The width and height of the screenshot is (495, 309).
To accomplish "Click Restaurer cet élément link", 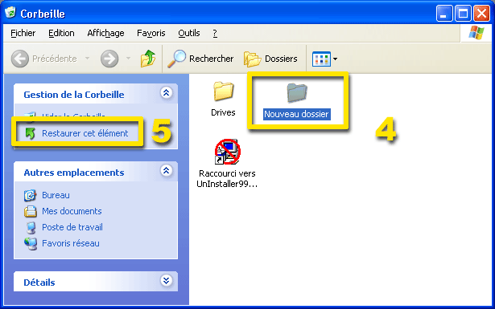I will pos(85,133).
